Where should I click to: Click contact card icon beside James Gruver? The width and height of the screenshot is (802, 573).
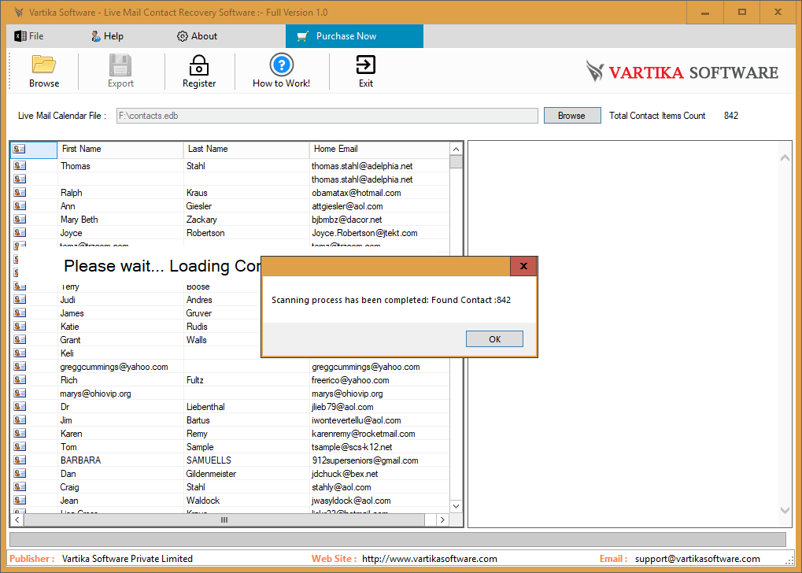[x=20, y=312]
